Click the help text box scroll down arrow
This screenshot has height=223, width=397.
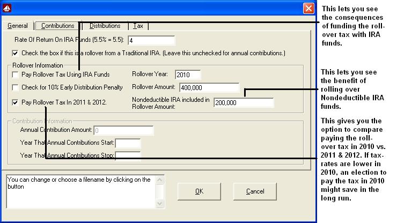(x=159, y=203)
